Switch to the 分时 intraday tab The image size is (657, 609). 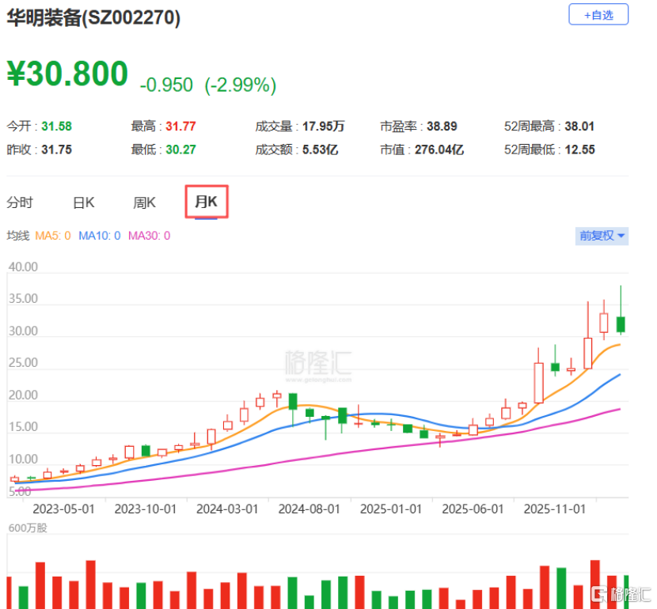click(21, 202)
